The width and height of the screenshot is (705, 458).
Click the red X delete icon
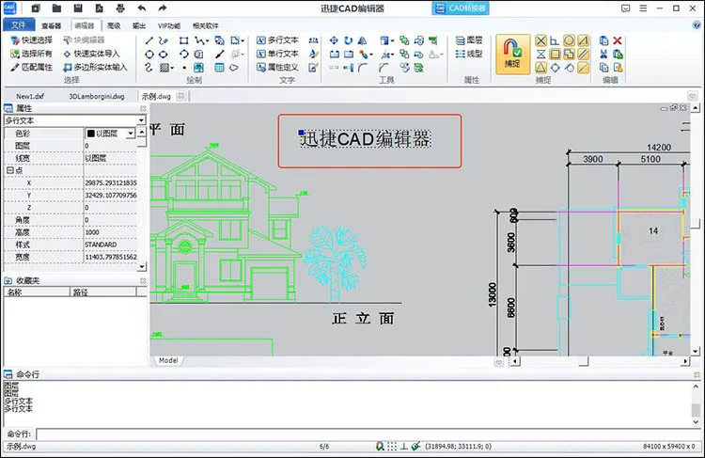[x=618, y=41]
